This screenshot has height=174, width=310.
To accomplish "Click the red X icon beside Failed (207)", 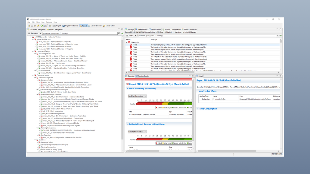I will [x=129, y=42].
